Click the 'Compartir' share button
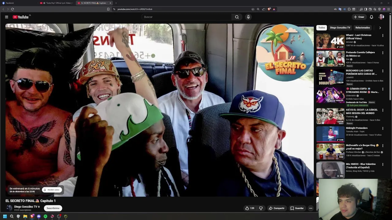This screenshot has width=392, height=220. (277, 208)
